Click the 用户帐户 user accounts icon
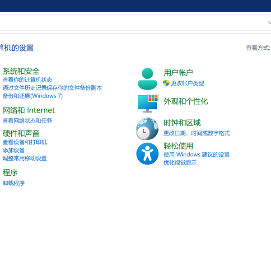The image size is (271, 271). pyautogui.click(x=147, y=79)
